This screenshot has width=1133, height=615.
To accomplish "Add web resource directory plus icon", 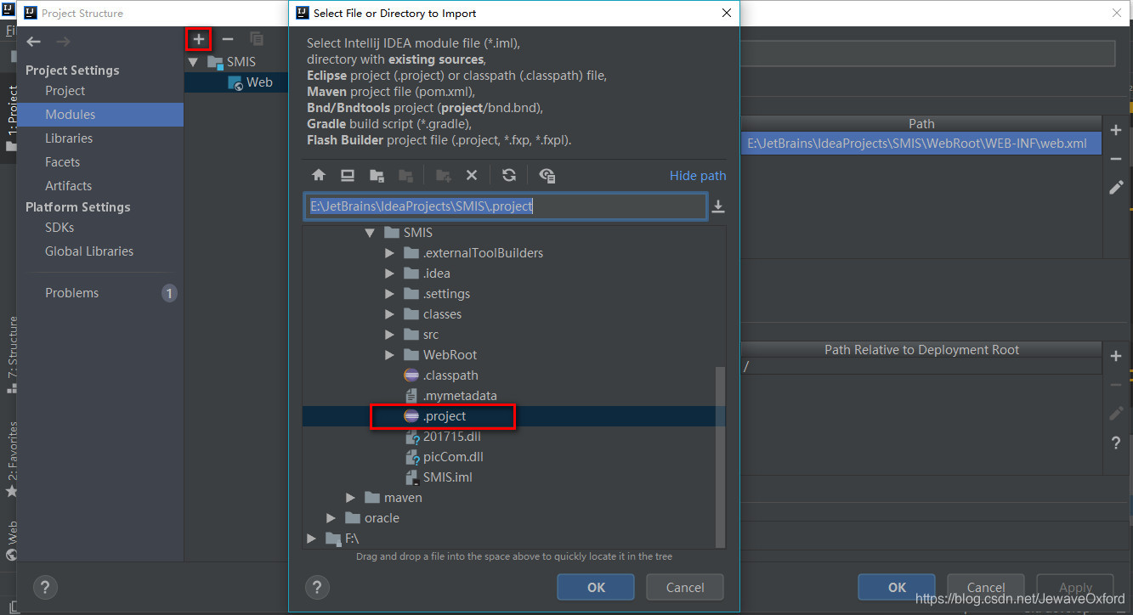I will pyautogui.click(x=1116, y=356).
